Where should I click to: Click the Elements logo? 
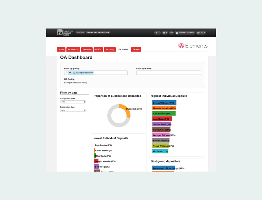click(x=193, y=46)
